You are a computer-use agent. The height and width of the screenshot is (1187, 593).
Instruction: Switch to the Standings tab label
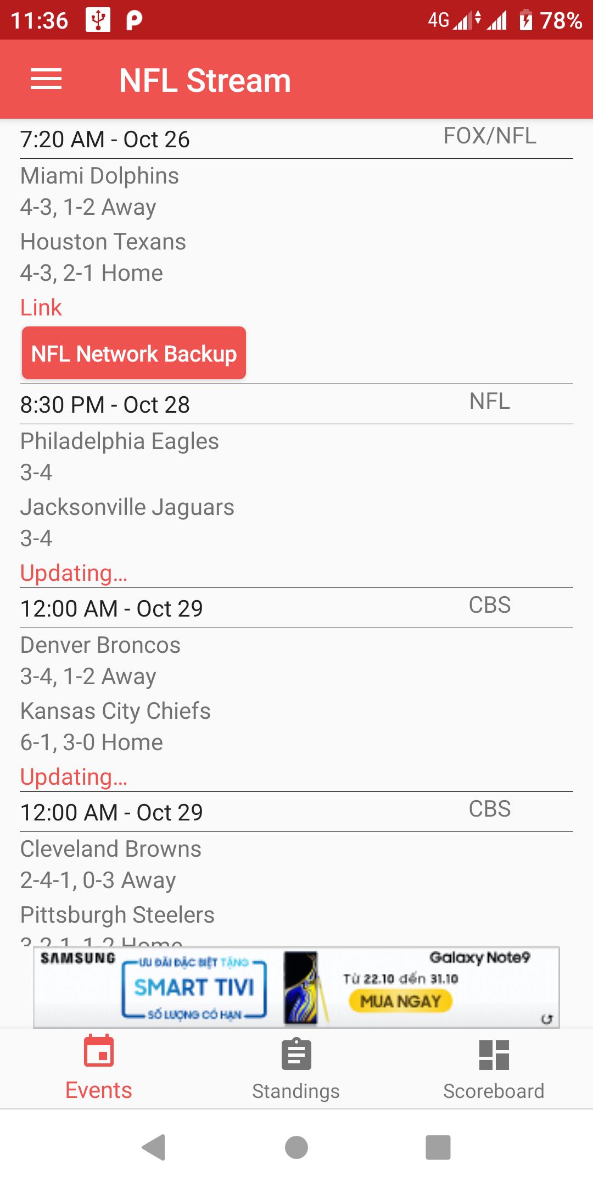tap(296, 1091)
